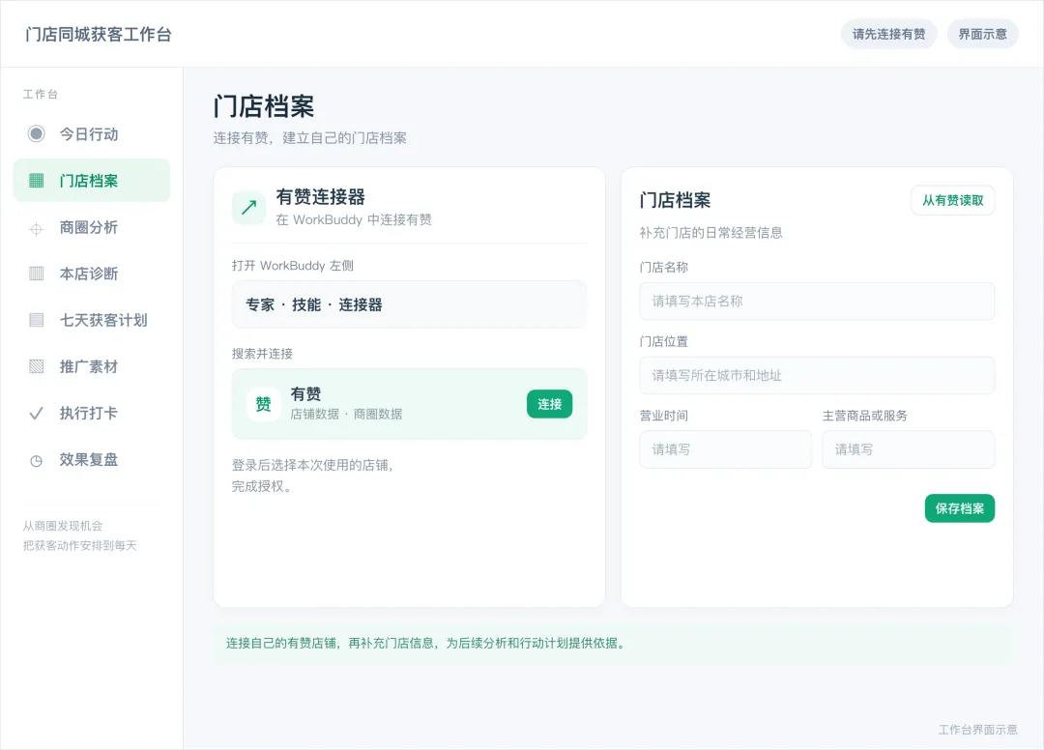
Task: Focus the 营业时间 input field
Action: pos(726,449)
